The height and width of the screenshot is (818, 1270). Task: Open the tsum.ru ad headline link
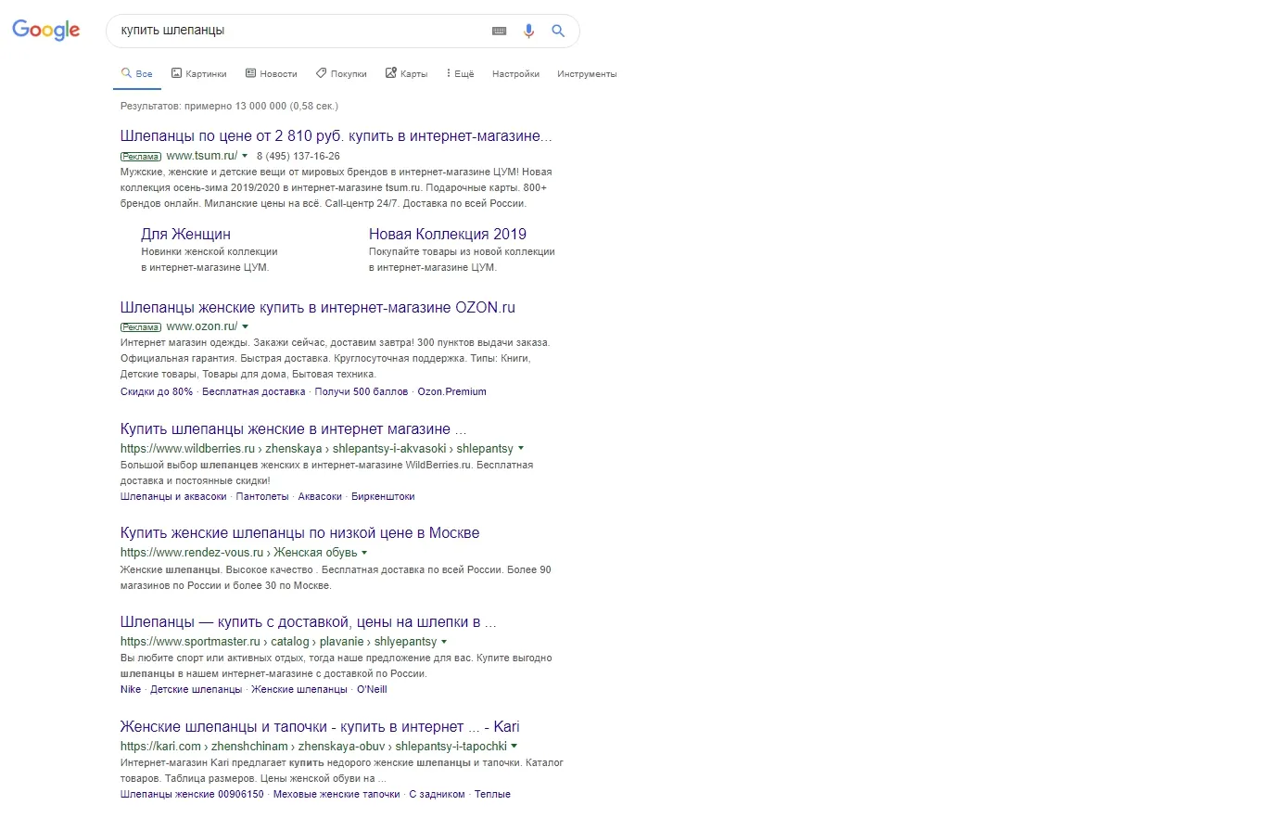point(337,136)
